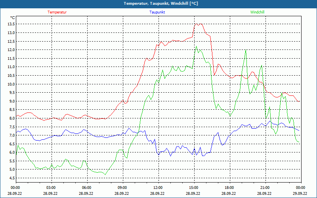This screenshot has width=317, height=198.
Task: Click the '11,0' y-axis value
Action: 11,67
